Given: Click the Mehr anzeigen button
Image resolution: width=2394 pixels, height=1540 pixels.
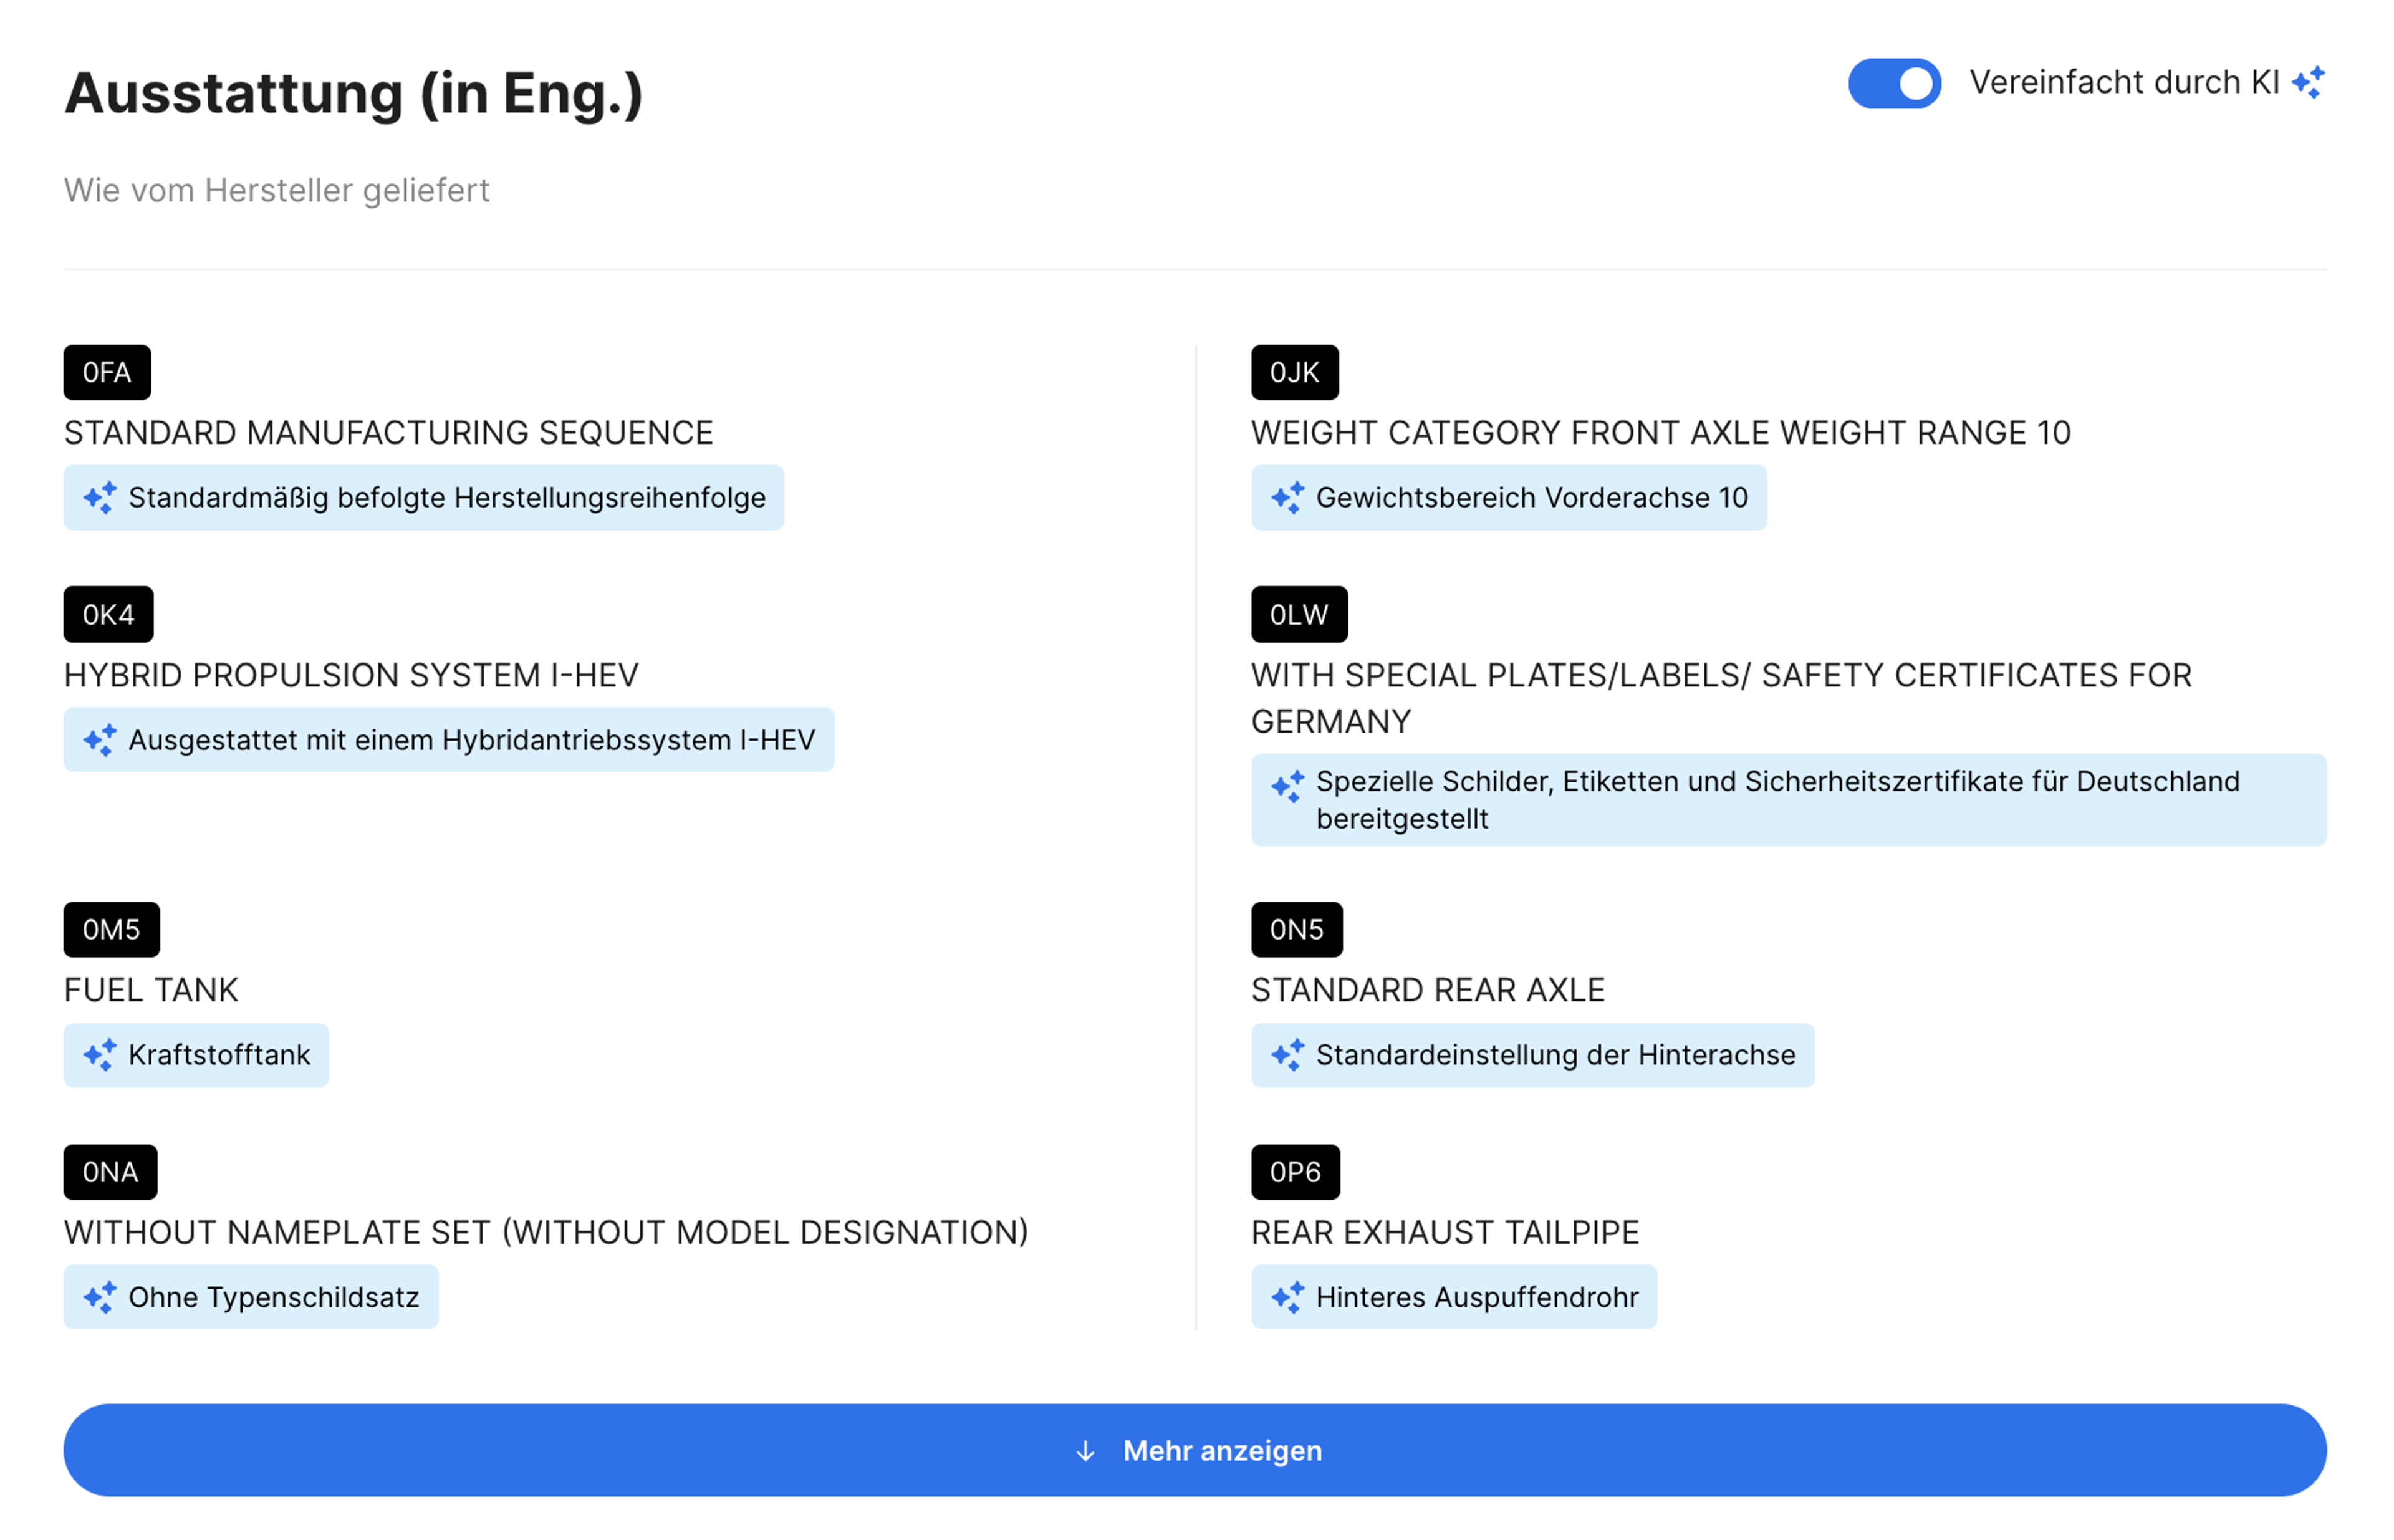Looking at the screenshot, I should click(1195, 1450).
